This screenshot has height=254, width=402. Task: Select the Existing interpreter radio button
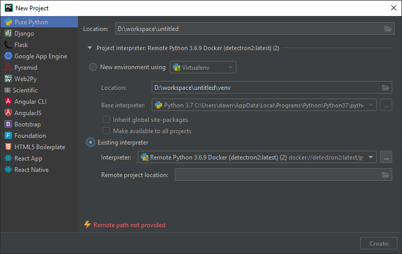pos(91,142)
